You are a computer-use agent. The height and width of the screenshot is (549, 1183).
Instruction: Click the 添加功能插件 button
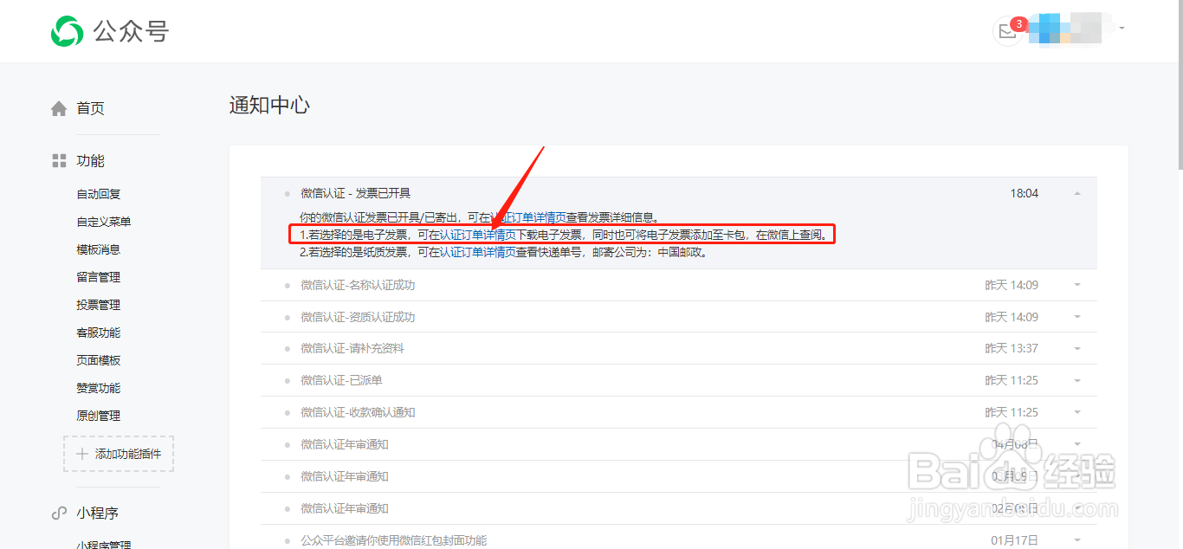119,454
